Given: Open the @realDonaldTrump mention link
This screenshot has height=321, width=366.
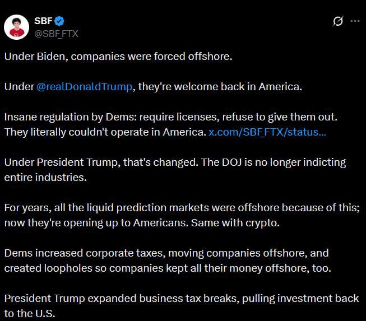Looking at the screenshot, I should coord(86,87).
